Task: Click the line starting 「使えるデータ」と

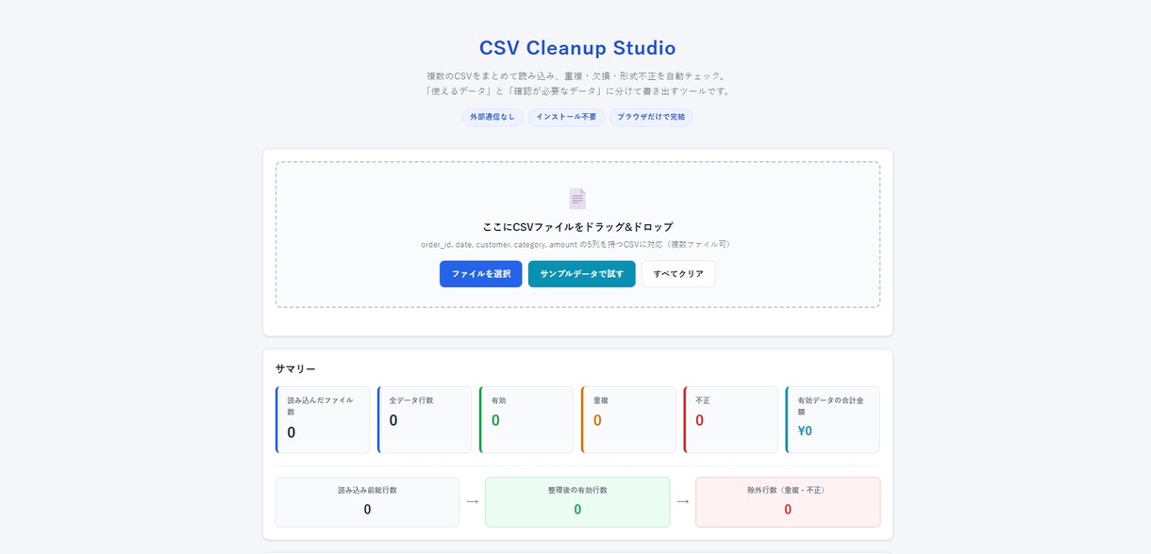Action: pyautogui.click(x=577, y=91)
